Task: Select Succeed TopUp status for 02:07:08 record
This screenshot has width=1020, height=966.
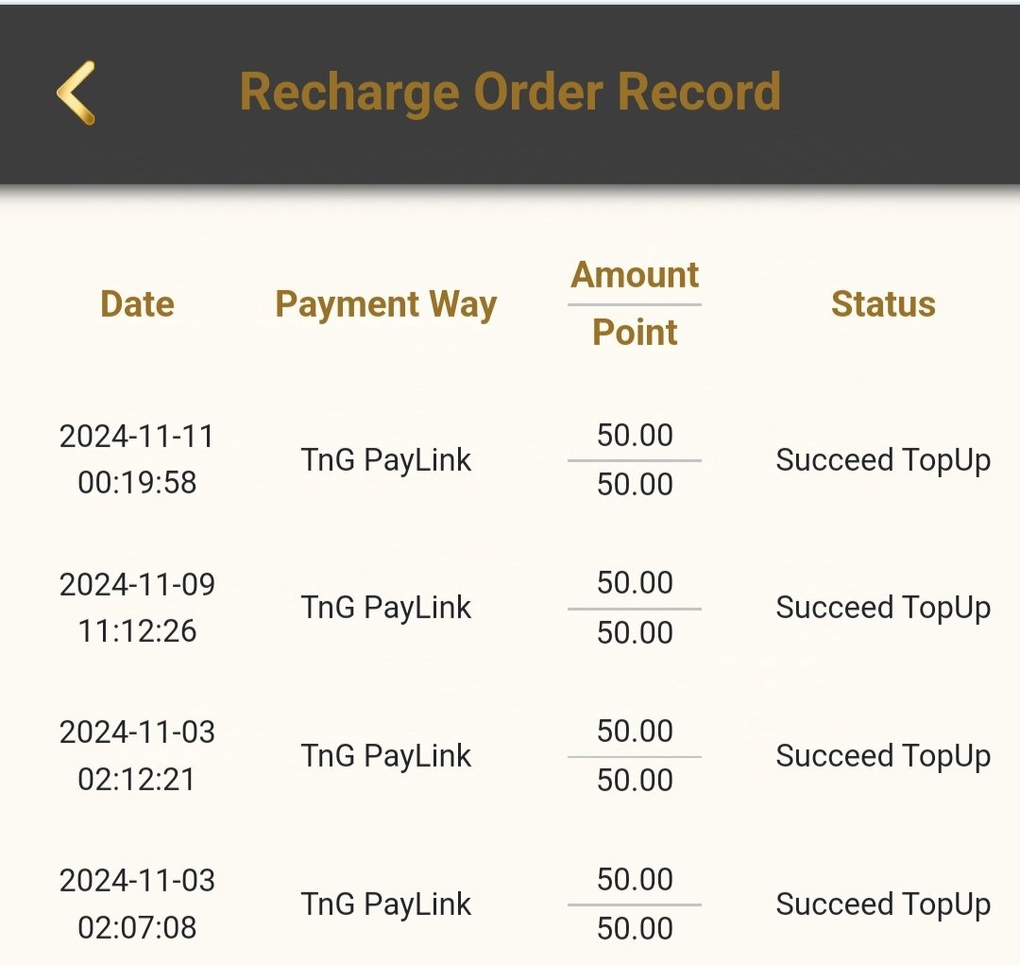Action: point(883,905)
